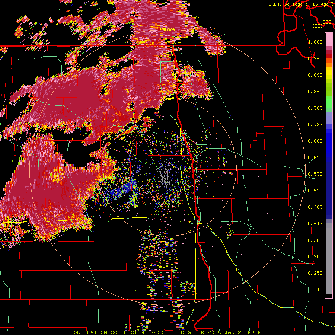Click the 0.467 legend value
This screenshot has width=335, height=335.
pos(315,207)
